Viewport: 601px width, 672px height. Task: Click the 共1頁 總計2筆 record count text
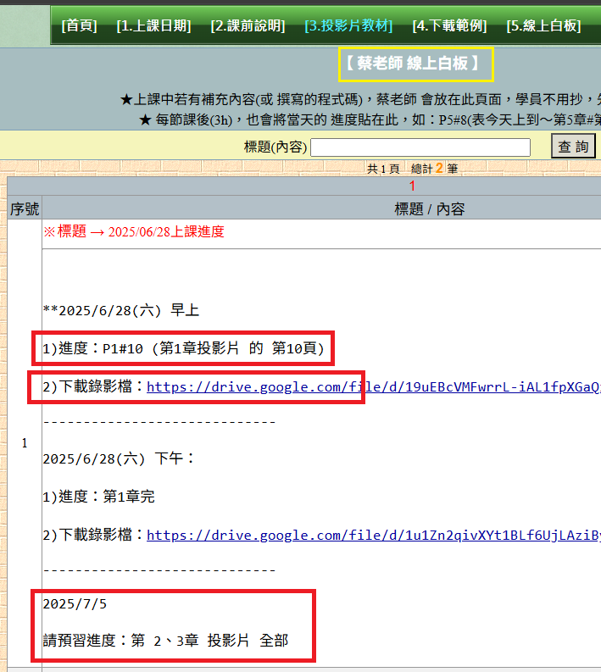pyautogui.click(x=412, y=169)
